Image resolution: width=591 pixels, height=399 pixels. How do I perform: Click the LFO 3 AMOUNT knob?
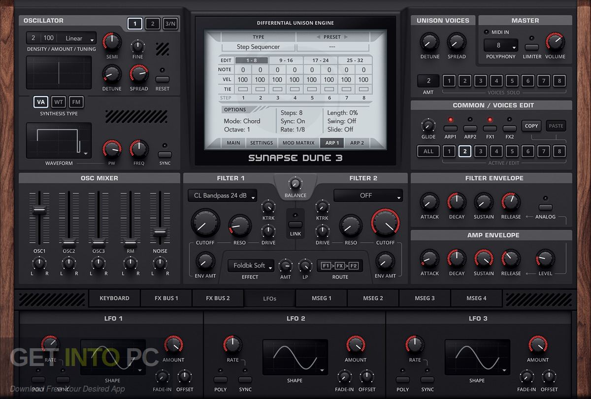[538, 345]
